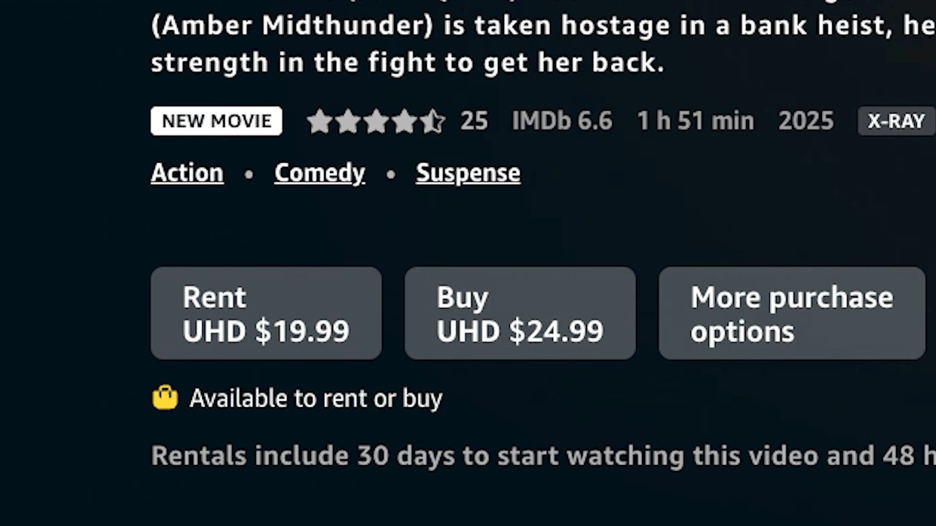This screenshot has height=526, width=936.
Task: Open the Comedy genre link
Action: click(320, 173)
